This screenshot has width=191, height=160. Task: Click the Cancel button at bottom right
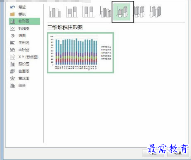[x=178, y=153]
